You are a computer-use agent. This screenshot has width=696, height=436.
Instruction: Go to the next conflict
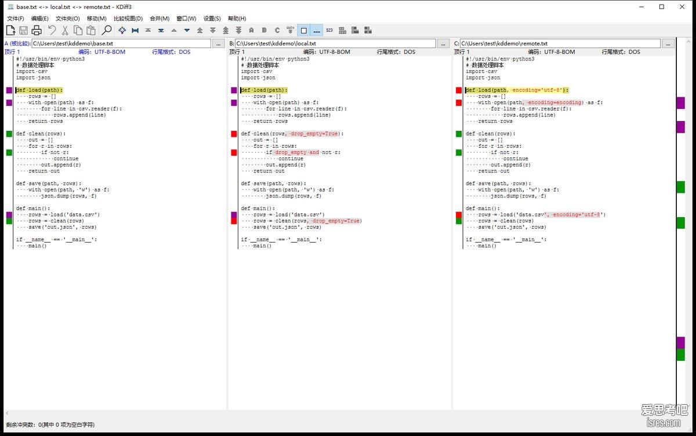pos(213,30)
